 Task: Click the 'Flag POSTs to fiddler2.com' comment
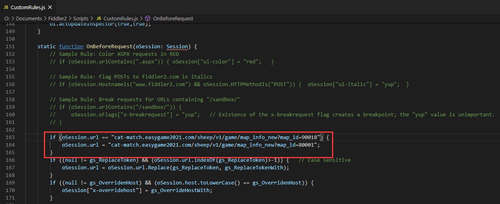[131, 76]
